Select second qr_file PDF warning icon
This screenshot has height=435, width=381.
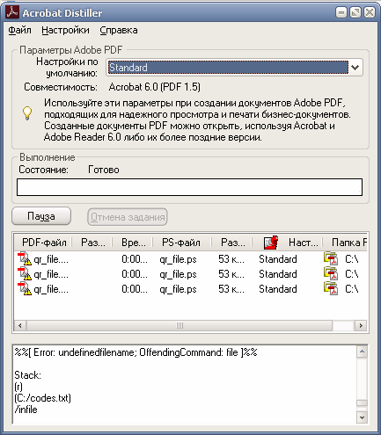[25, 273]
